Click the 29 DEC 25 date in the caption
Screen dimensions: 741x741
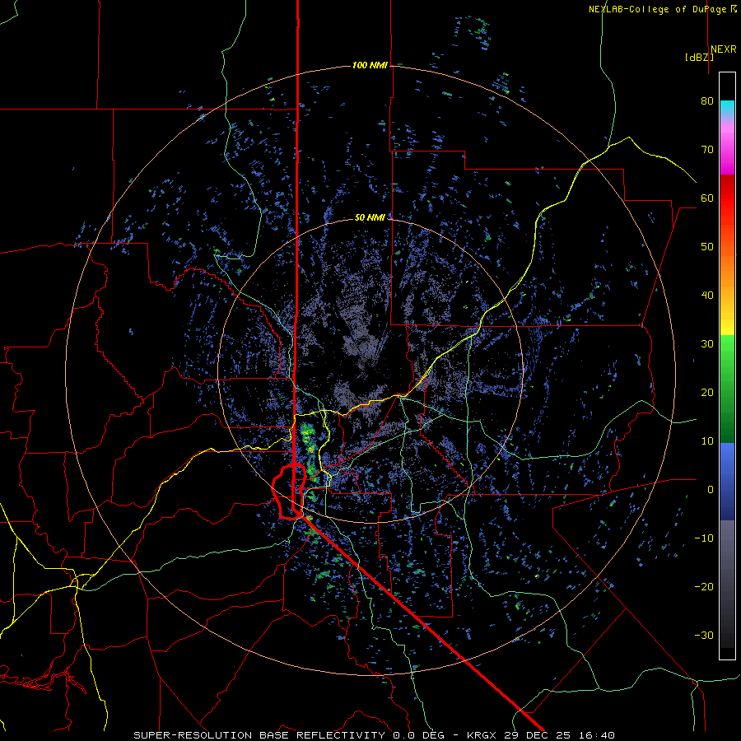[538, 735]
